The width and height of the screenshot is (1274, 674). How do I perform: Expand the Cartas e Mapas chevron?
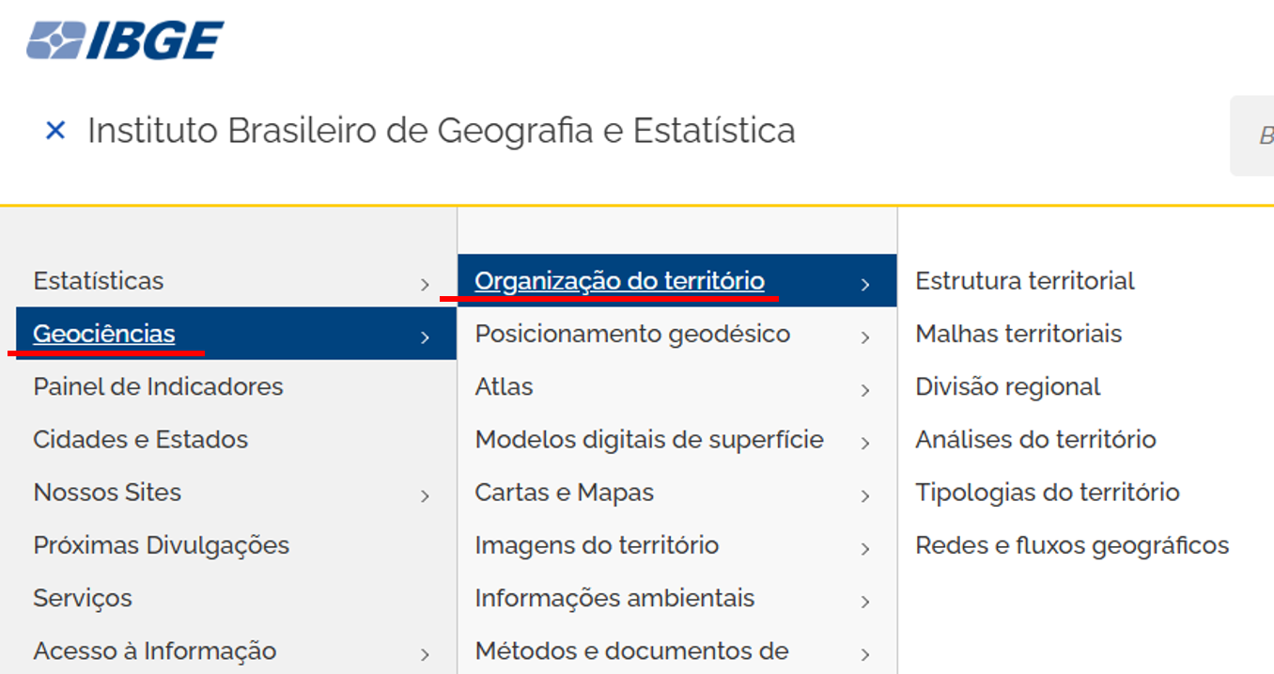[x=865, y=495]
